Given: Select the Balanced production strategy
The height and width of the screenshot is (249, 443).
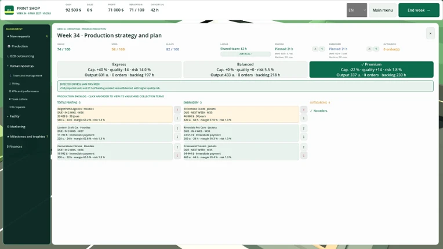Looking at the screenshot, I should pyautogui.click(x=245, y=69).
